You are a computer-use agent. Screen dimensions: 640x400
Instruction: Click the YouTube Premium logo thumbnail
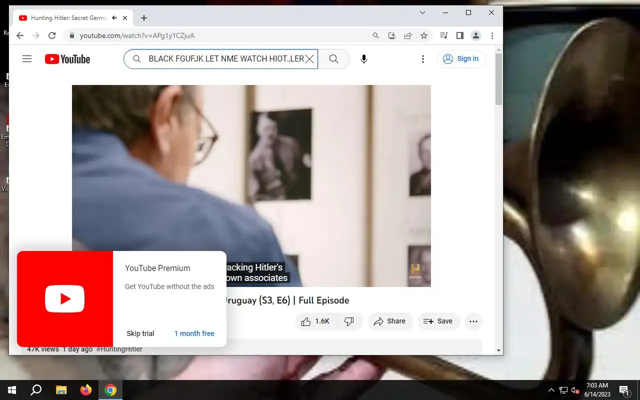[65, 299]
